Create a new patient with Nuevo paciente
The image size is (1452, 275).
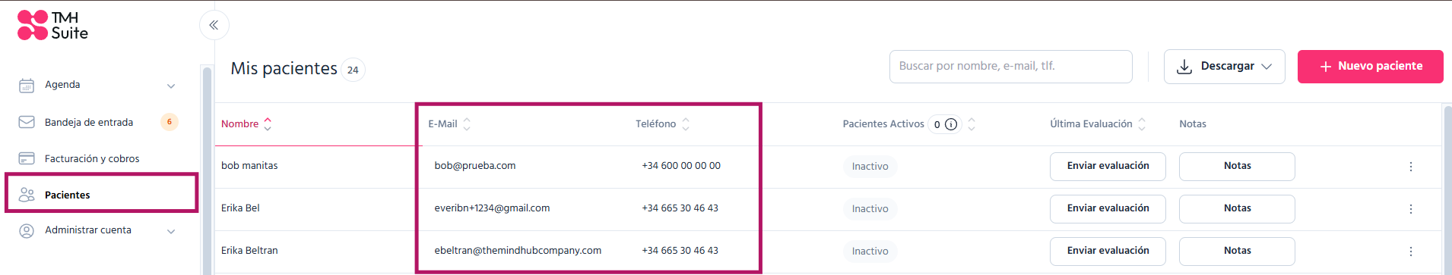pyautogui.click(x=1370, y=67)
